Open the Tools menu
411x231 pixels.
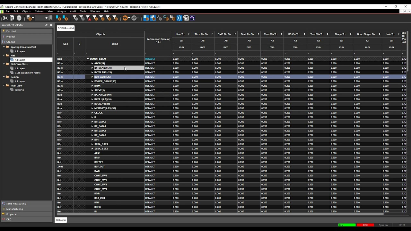pos(83,11)
